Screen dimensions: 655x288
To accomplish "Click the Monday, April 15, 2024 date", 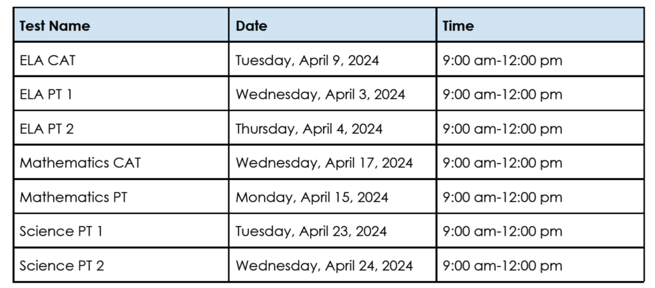I will pyautogui.click(x=312, y=197).
